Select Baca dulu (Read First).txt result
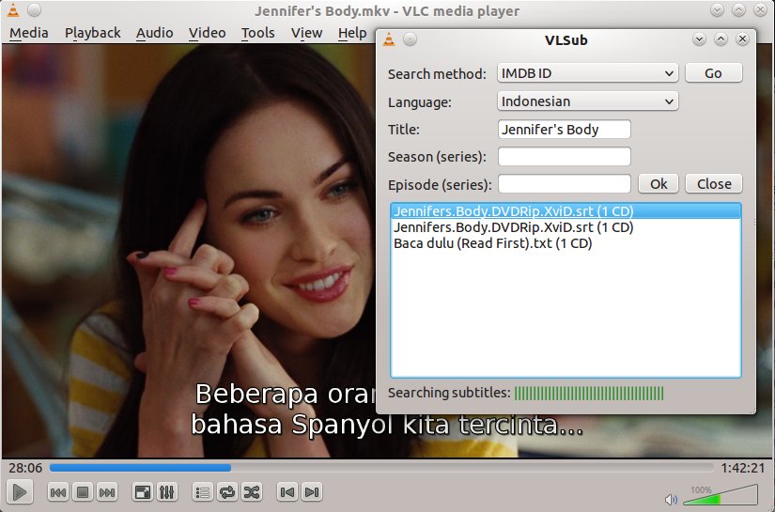 click(566, 243)
